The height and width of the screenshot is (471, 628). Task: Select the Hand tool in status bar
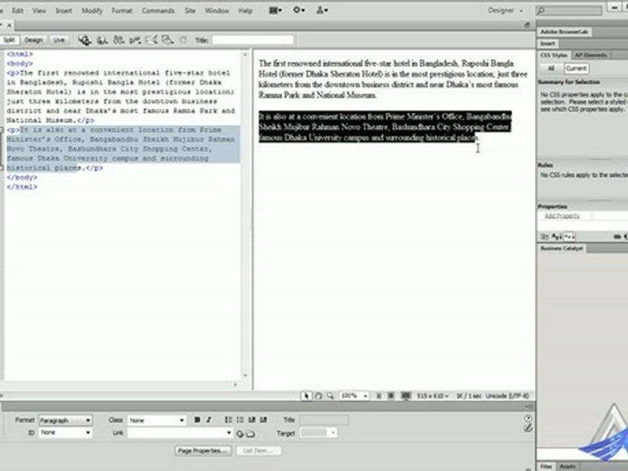pyautogui.click(x=319, y=396)
